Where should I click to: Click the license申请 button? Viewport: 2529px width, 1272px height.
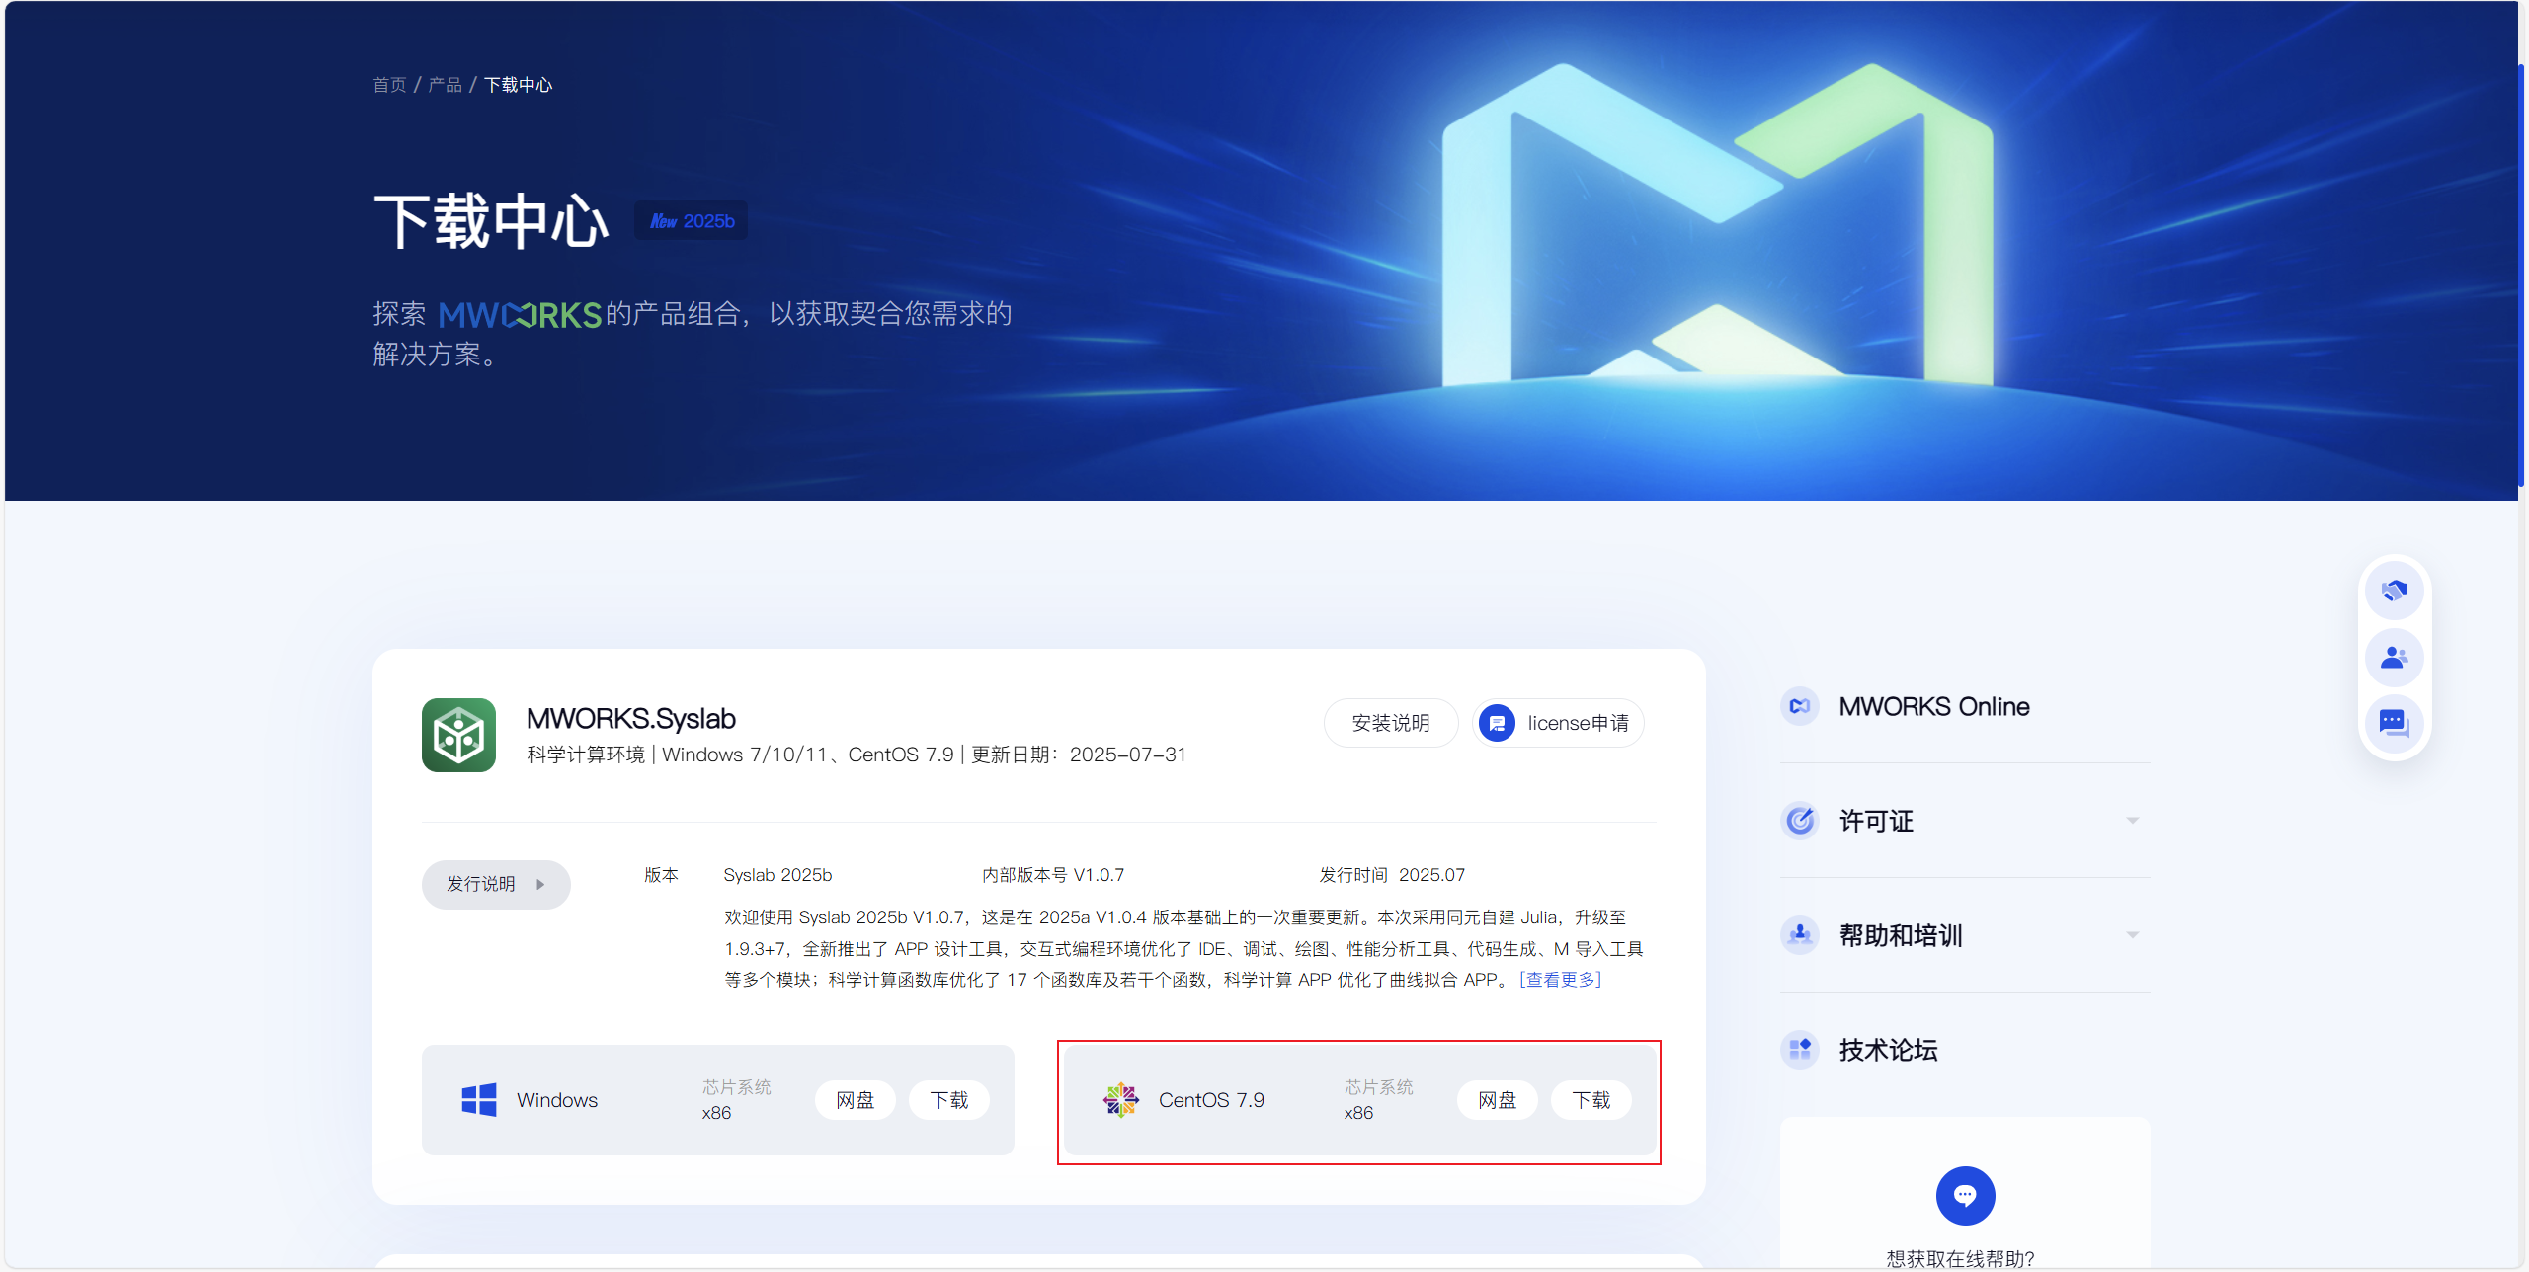[x=1558, y=723]
